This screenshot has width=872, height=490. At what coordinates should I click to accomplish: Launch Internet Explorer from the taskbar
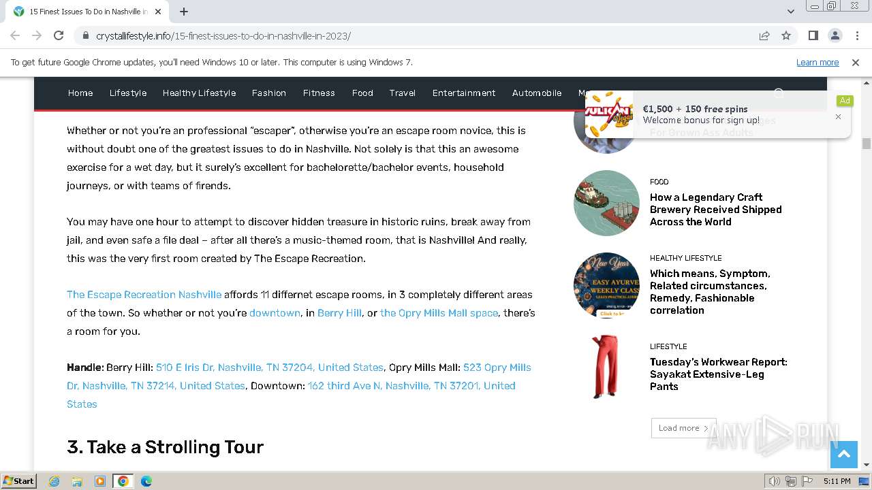point(54,481)
